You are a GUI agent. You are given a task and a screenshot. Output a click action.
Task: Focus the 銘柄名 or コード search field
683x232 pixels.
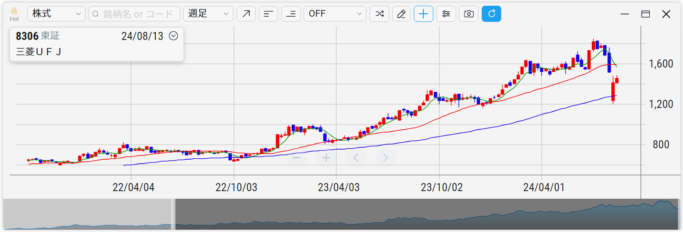tap(134, 14)
